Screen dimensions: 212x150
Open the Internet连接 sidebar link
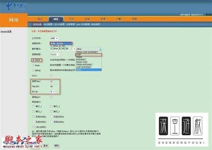6,32
